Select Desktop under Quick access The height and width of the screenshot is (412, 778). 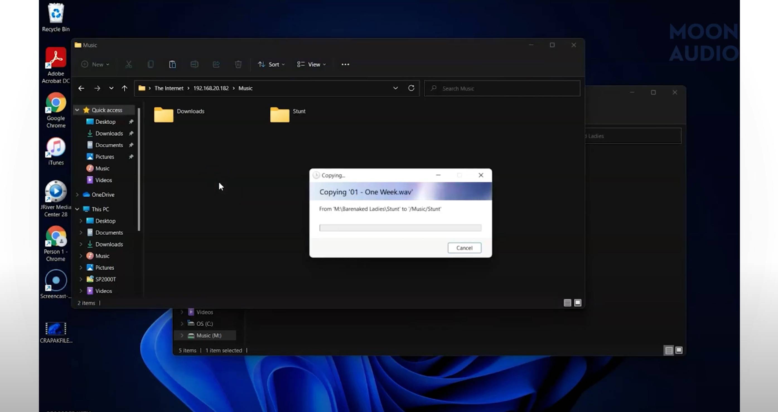(105, 122)
